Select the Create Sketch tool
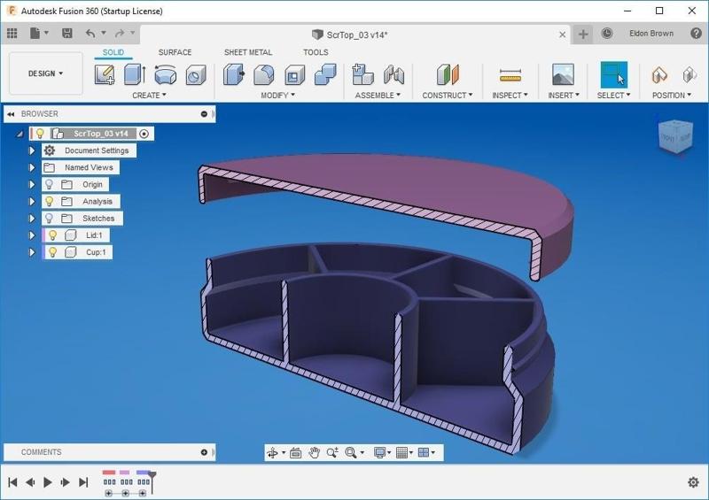The image size is (709, 500). point(105,74)
